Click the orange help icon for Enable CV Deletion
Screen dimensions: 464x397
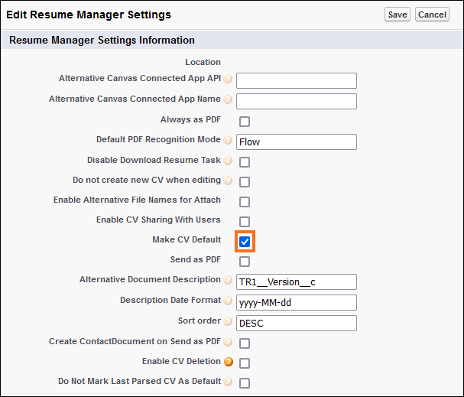(229, 362)
